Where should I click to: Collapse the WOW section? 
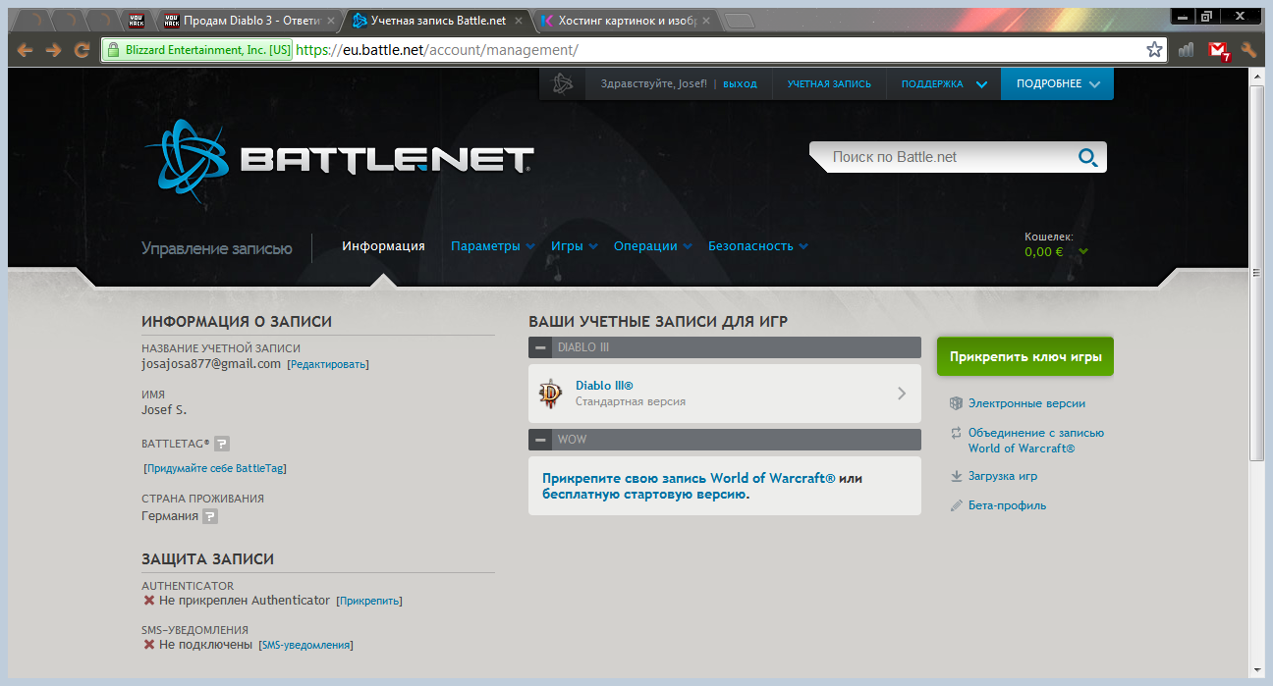540,440
